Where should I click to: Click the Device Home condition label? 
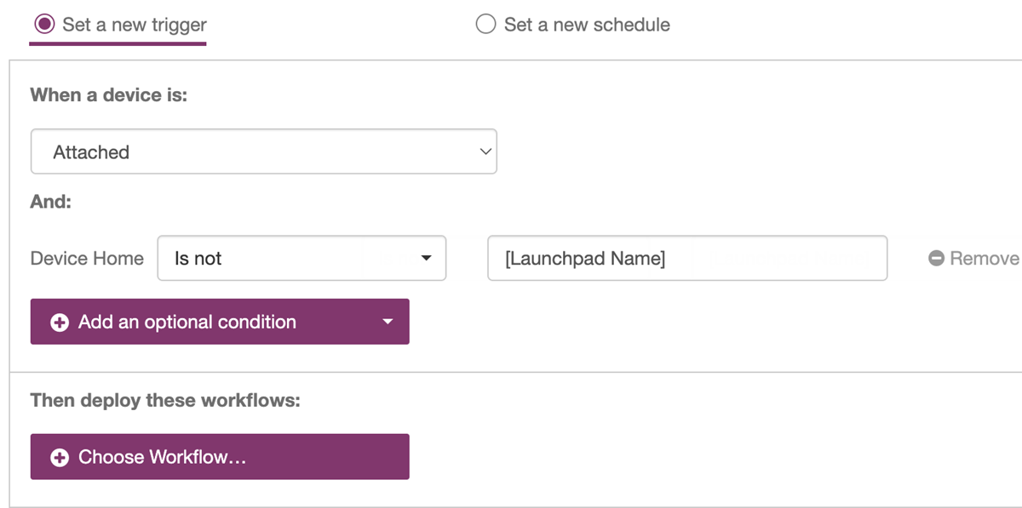87,259
